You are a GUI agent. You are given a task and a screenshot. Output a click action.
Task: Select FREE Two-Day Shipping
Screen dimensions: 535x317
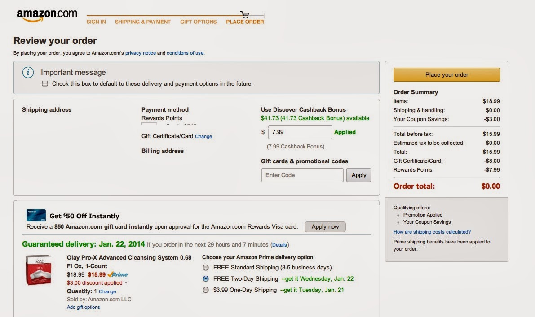[x=206, y=278]
